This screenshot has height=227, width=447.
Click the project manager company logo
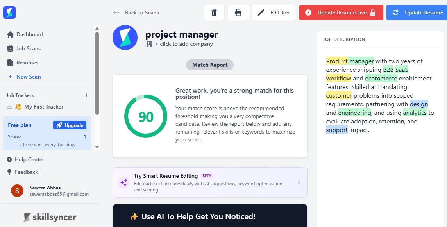[125, 38]
